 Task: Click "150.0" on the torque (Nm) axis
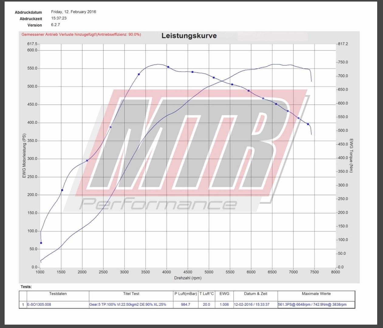(x=343, y=226)
